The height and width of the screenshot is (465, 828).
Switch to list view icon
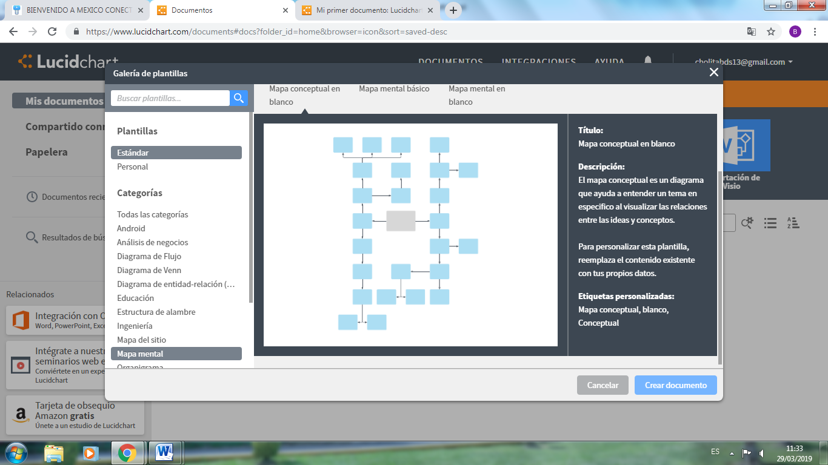pyautogui.click(x=770, y=223)
